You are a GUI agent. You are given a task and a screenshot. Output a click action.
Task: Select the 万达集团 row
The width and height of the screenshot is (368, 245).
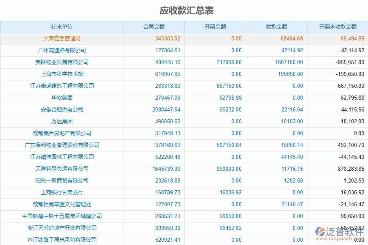62,121
